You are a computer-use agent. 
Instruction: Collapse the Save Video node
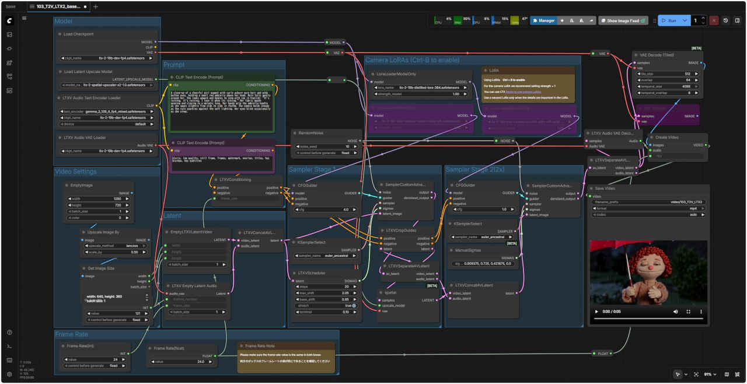point(590,188)
